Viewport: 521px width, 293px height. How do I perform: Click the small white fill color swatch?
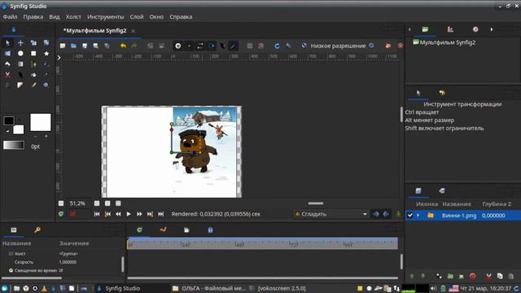point(18,129)
